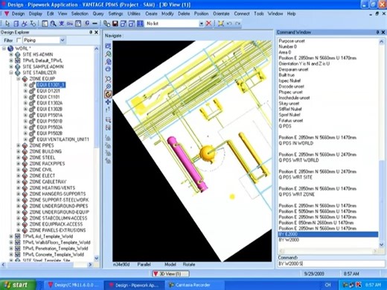Select the 3D View (1) window tab
The image size is (387, 290).
click(170, 274)
